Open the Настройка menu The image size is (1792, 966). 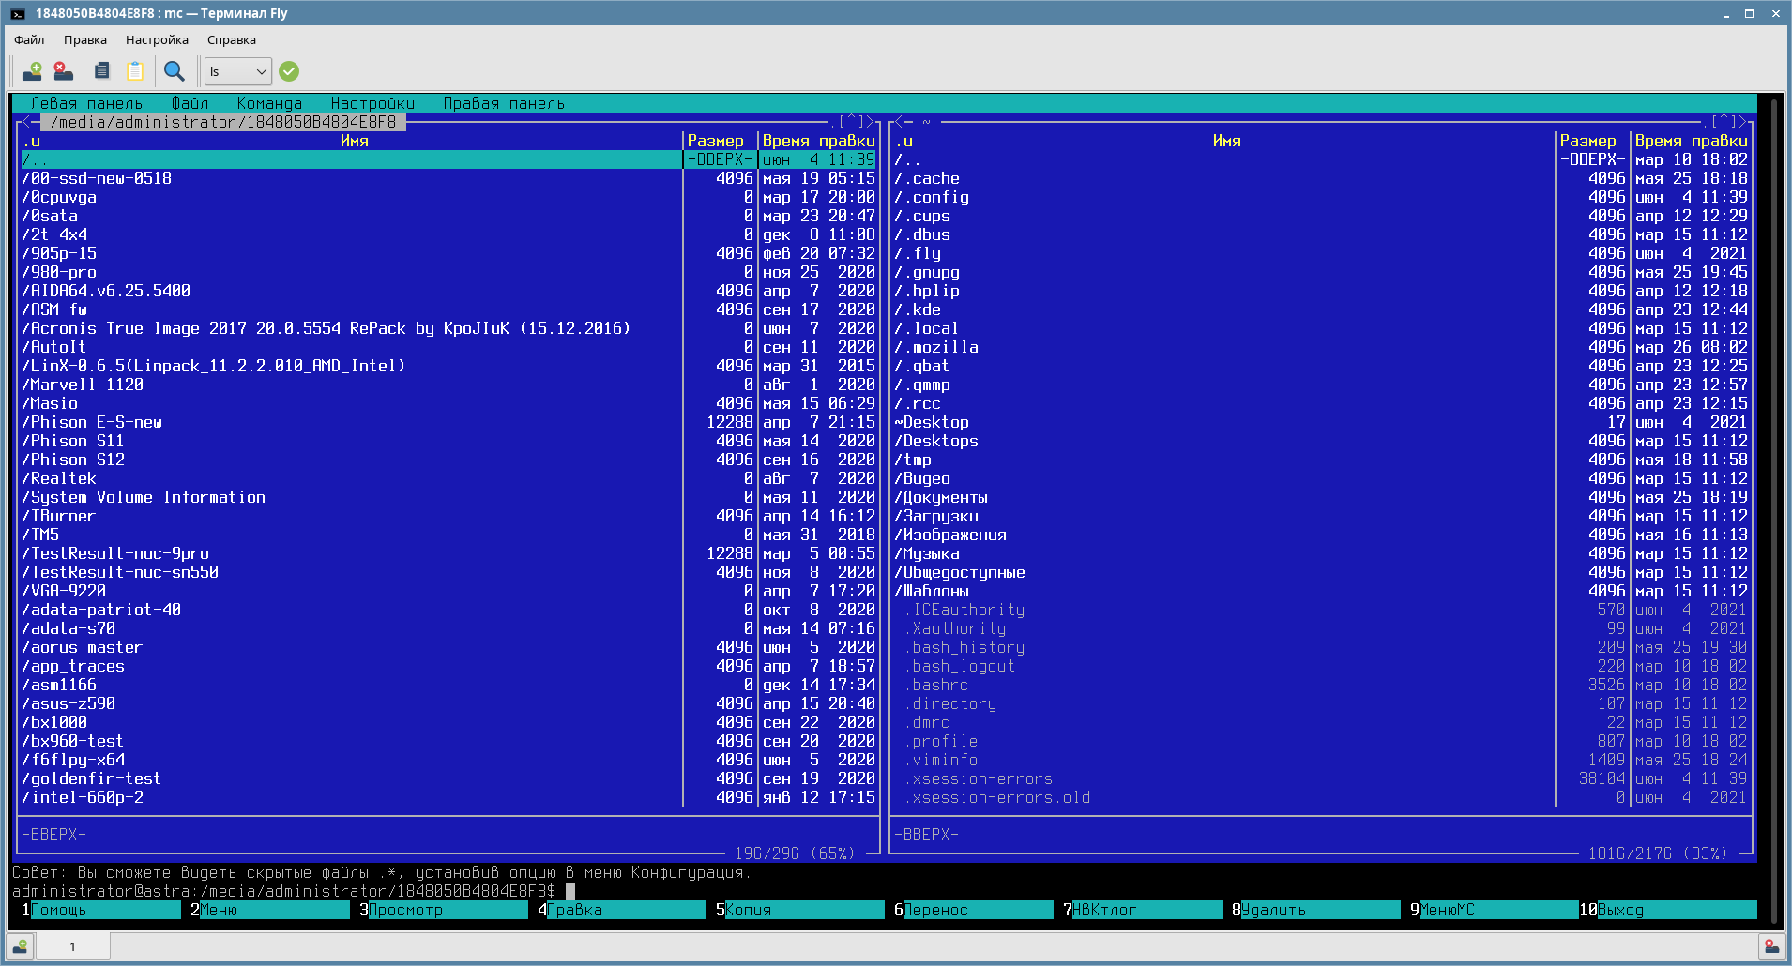(157, 39)
